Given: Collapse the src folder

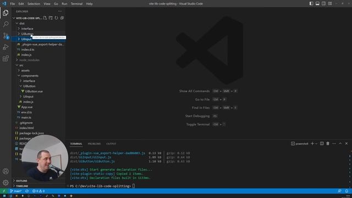Looking at the screenshot, I should coord(38,65).
